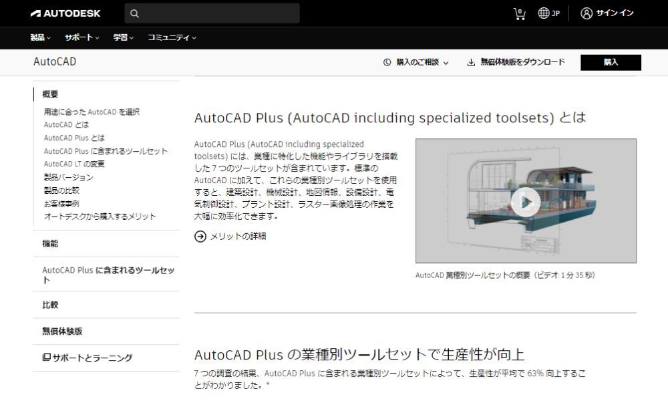Screen dimensions: 668x401
Task: Expand the サポート menu
Action: (x=81, y=37)
